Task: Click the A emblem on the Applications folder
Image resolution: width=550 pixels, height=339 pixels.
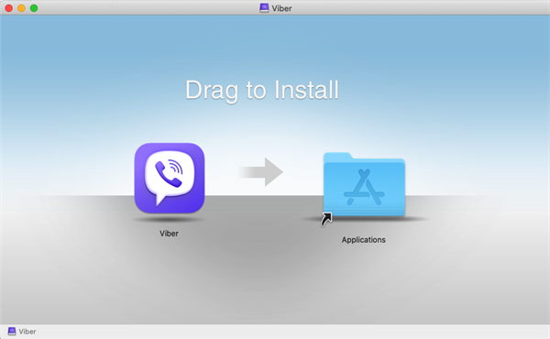Action: tap(364, 187)
